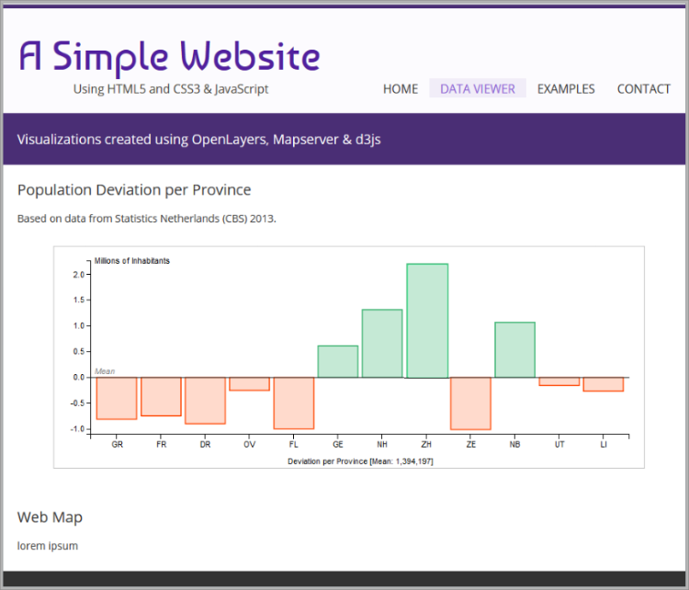Click the 'Web Map' heading
The image size is (689, 590).
(x=50, y=517)
